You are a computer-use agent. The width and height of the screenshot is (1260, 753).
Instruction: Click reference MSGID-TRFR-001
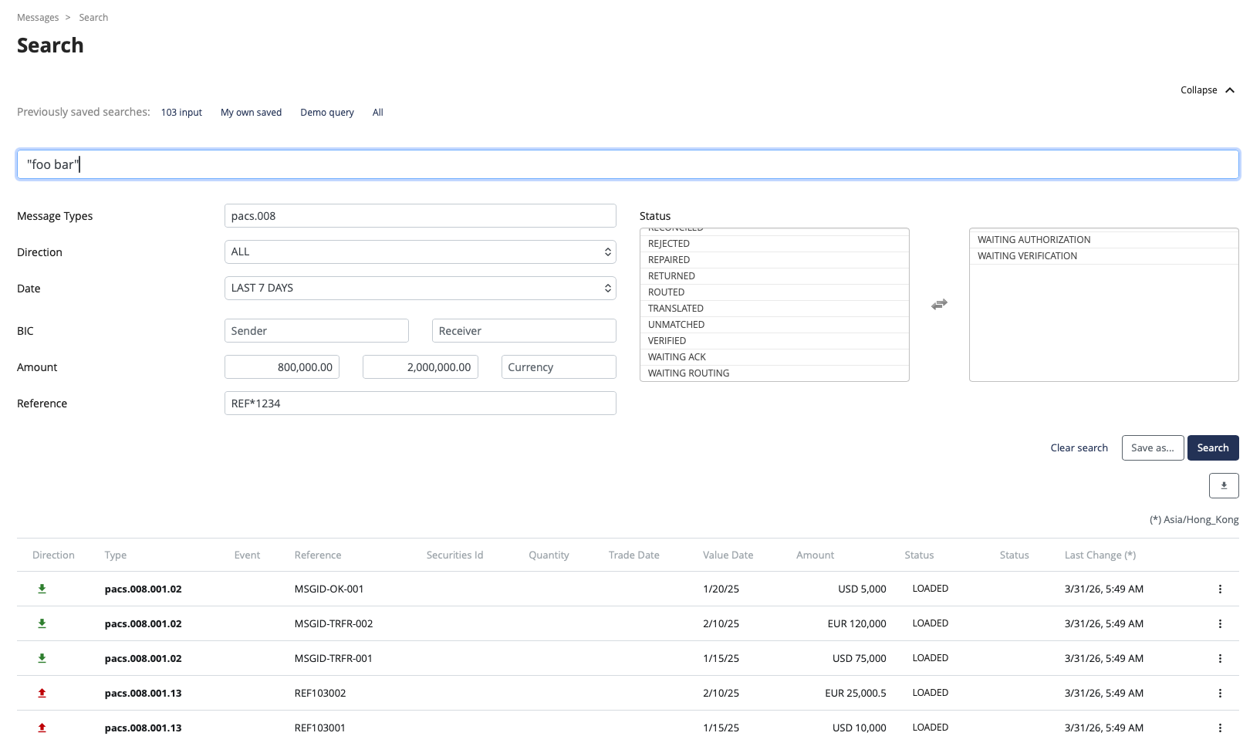(333, 659)
